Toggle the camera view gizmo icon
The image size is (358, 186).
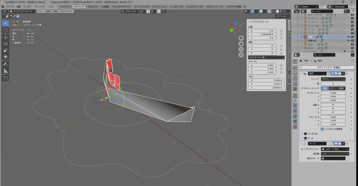point(241,49)
